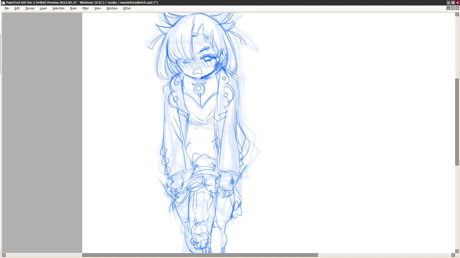The width and height of the screenshot is (460, 258).
Task: Click the PaintTool SAI application icon in title bar
Action: [3, 3]
